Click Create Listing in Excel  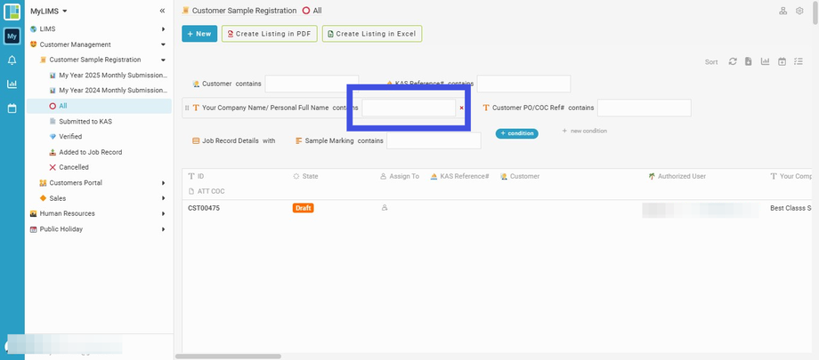click(x=372, y=34)
